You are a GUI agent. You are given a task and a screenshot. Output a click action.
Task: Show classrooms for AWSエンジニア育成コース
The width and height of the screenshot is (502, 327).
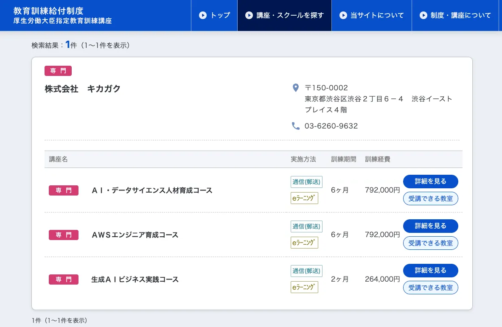click(x=431, y=243)
